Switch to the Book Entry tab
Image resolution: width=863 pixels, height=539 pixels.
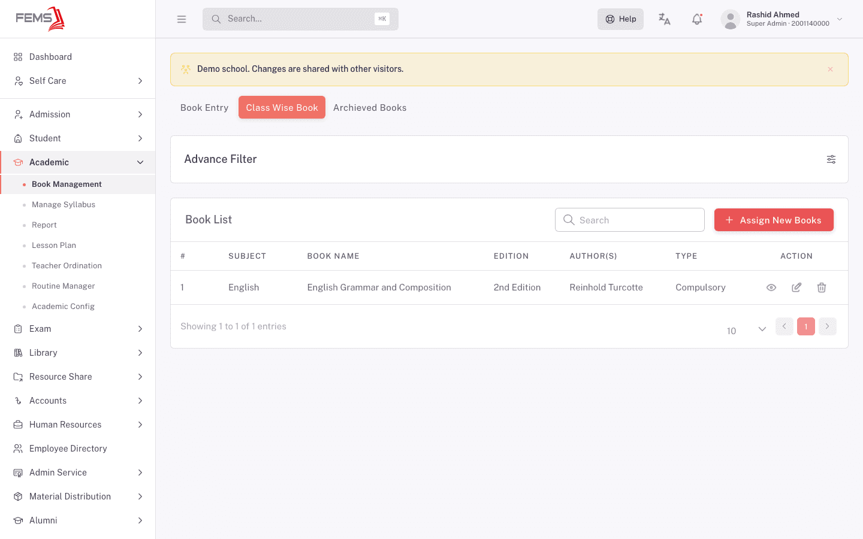(204, 108)
